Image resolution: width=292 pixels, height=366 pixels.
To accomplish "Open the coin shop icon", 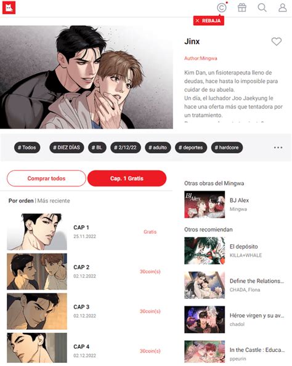I will coord(221,8).
